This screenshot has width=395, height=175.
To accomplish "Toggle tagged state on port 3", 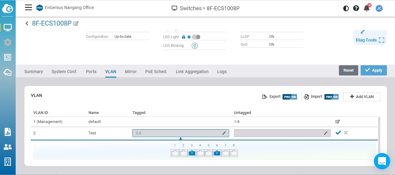I will (192, 153).
